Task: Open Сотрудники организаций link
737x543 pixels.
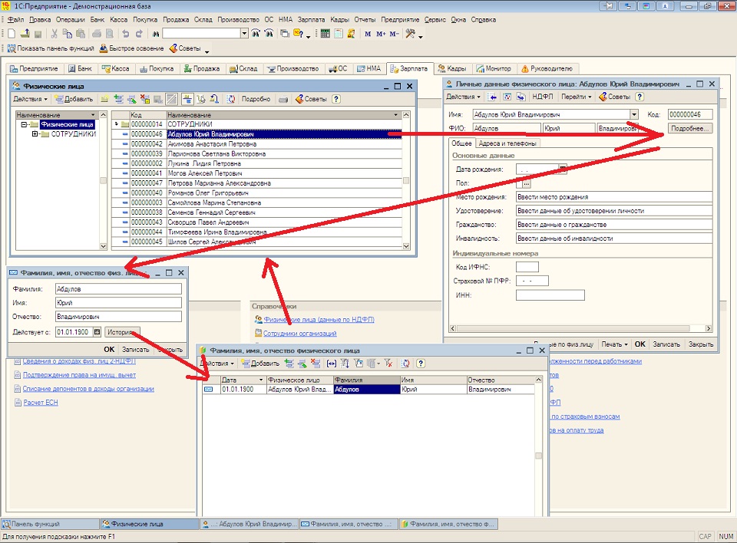Action: tap(300, 333)
